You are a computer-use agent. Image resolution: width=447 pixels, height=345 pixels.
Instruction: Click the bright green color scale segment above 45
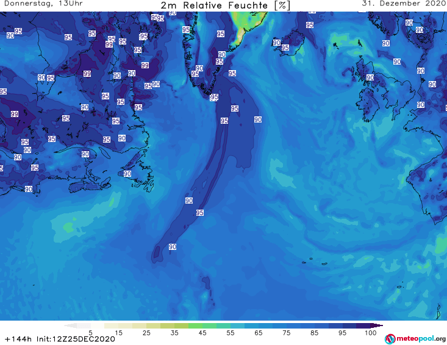click(x=195, y=325)
